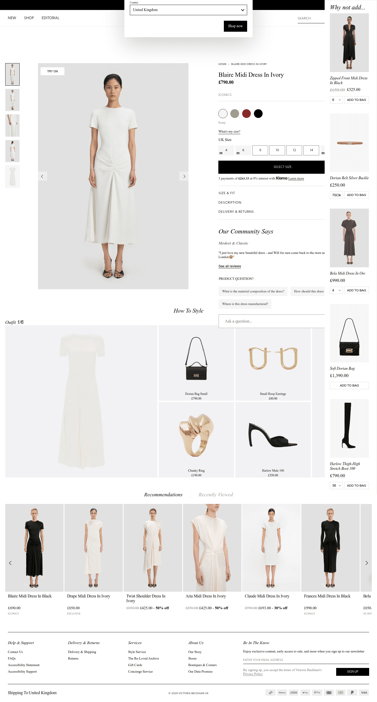Select the last thumbnail of flat dress
Screen dimensions: 377x702
pos(13,177)
